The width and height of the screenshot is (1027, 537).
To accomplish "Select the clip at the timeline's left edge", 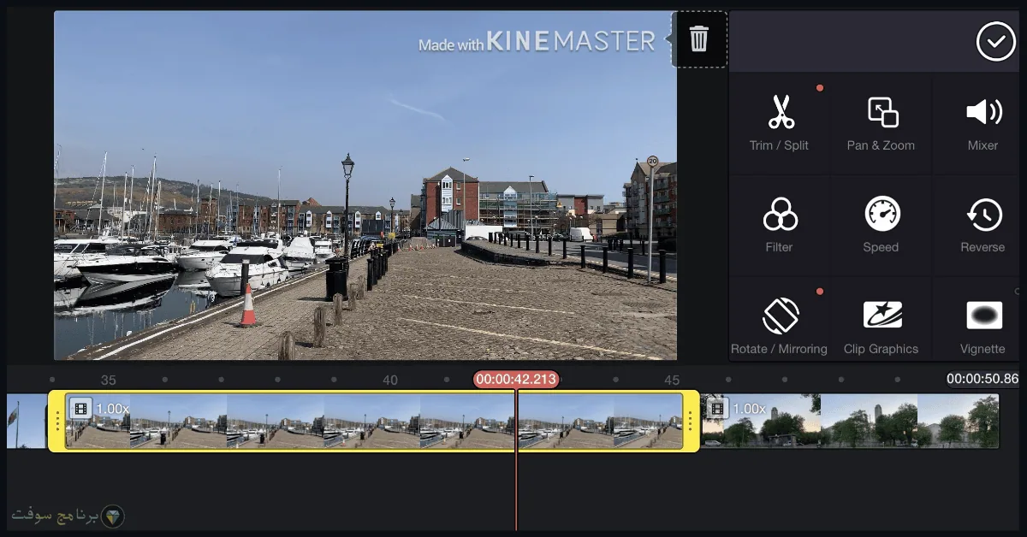I will point(26,421).
